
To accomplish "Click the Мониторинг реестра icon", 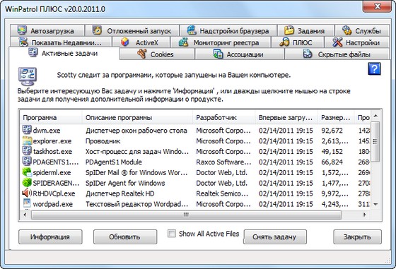I will click(184, 42).
